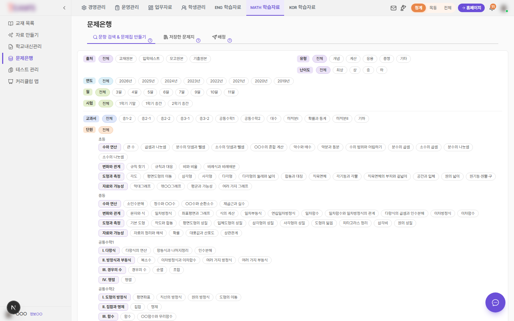Viewport: 514px width, 321px height.
Task: Select 청계 campus toggle
Action: tap(418, 8)
